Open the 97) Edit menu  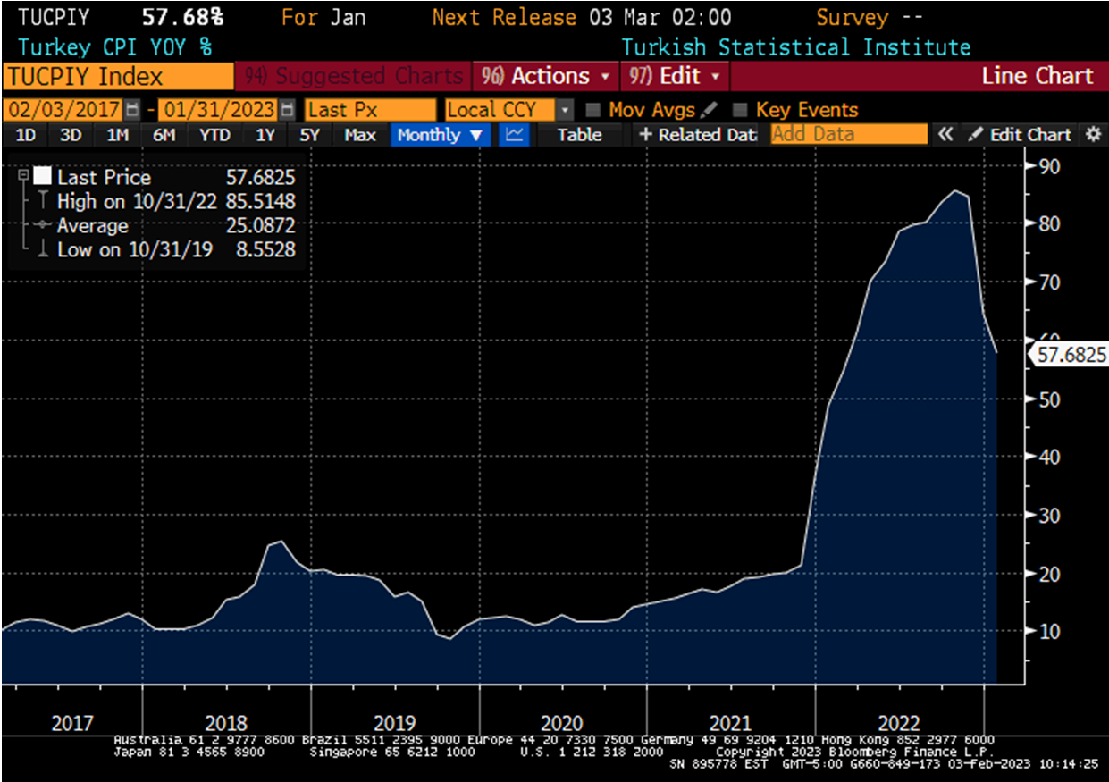click(x=674, y=76)
